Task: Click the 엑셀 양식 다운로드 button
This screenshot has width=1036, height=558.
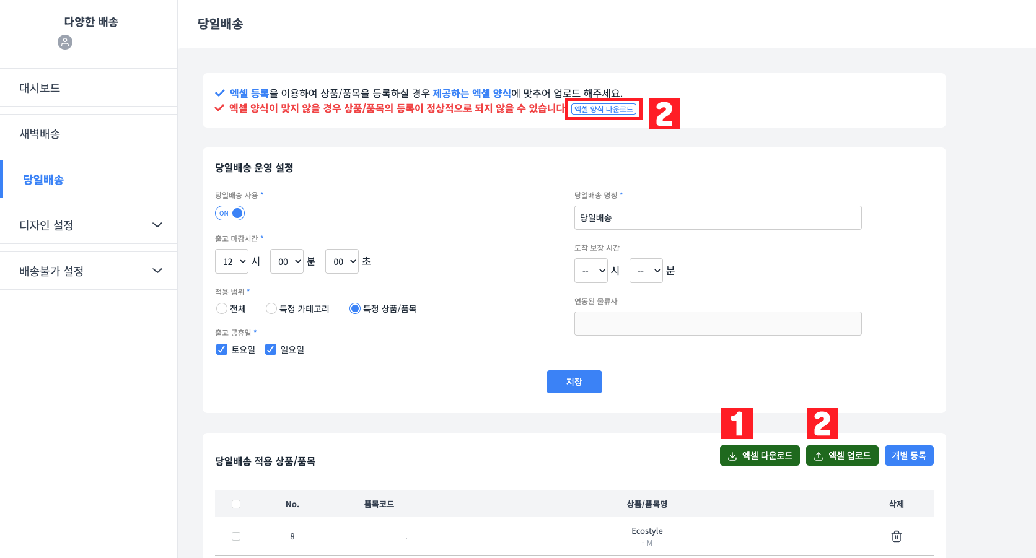Action: pyautogui.click(x=604, y=109)
